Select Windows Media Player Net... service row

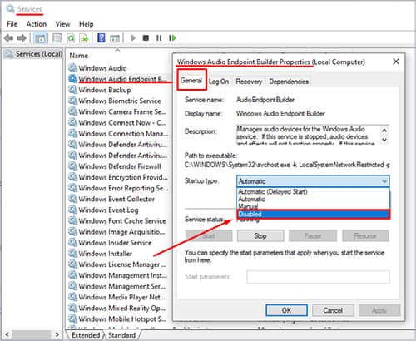118,297
